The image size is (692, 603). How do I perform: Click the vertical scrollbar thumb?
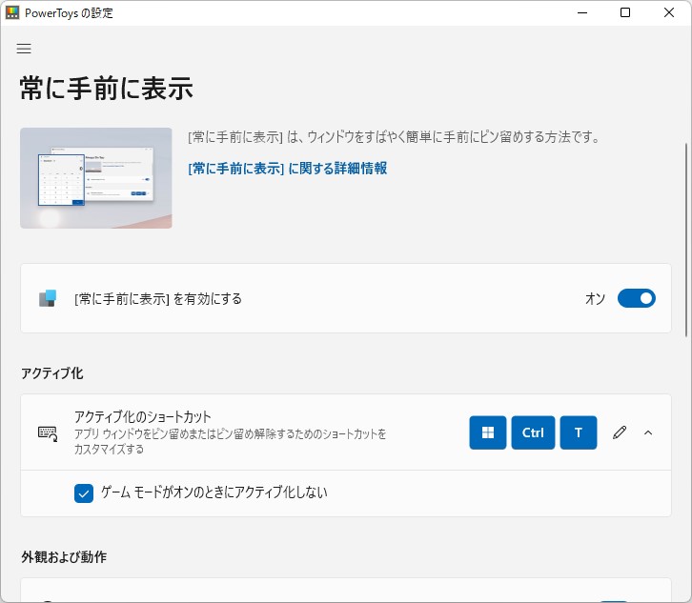686,240
